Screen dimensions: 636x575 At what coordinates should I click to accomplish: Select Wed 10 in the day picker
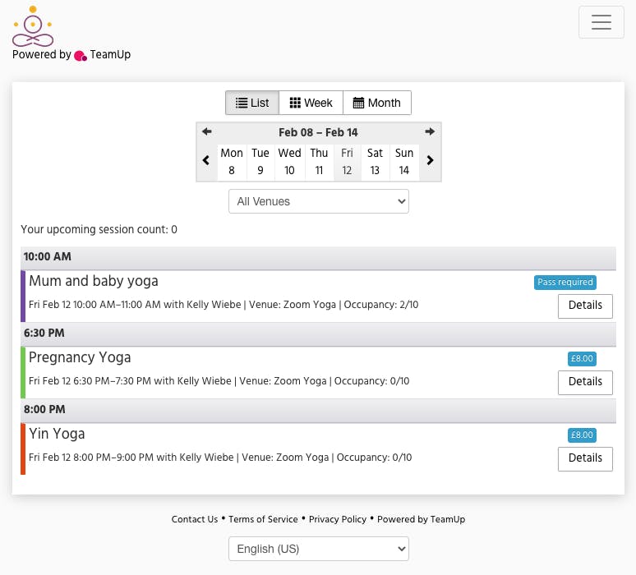coord(289,162)
